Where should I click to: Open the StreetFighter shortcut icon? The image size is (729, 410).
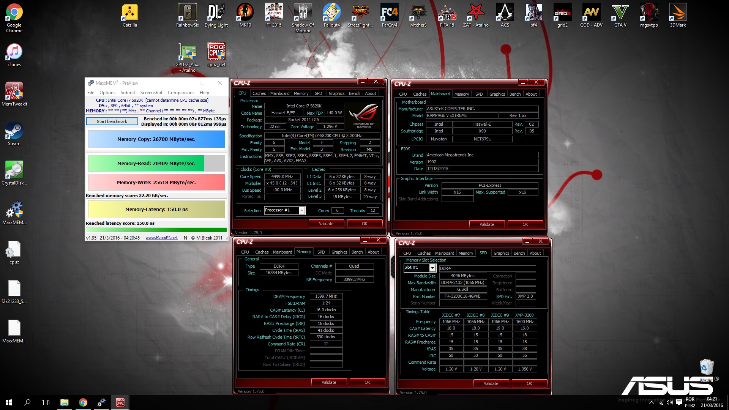[x=360, y=16]
